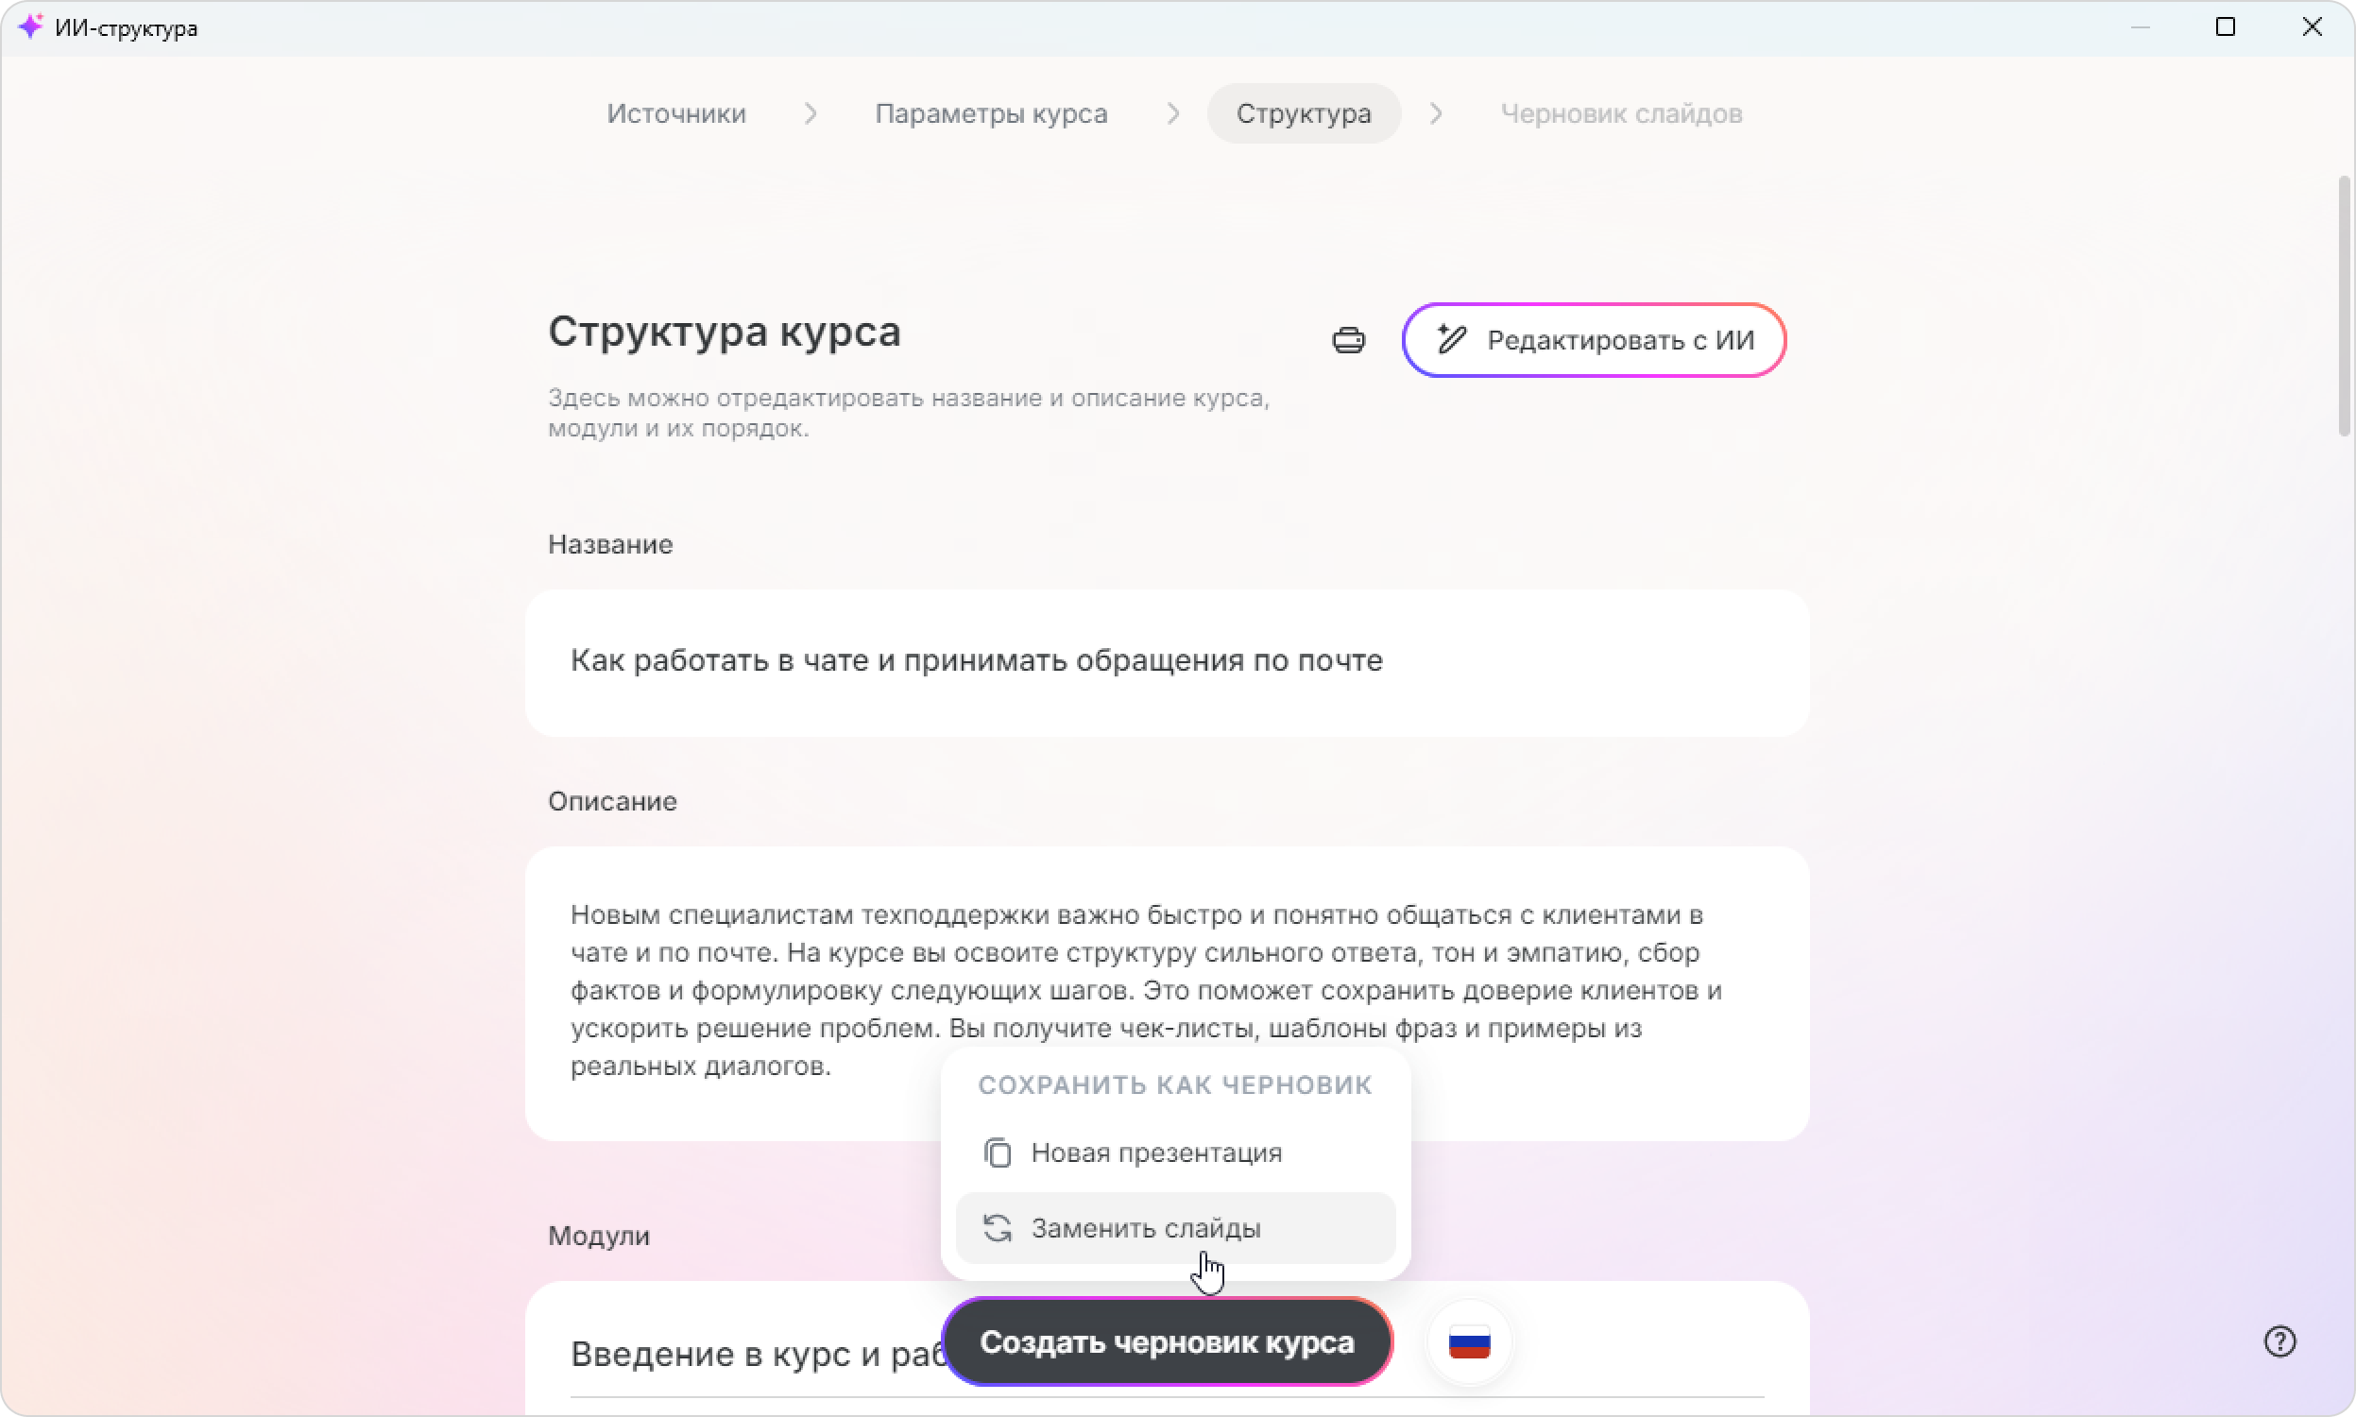Screen dimensions: 2356x1417
Task: Open the Черновик слайдов step
Action: (1621, 113)
